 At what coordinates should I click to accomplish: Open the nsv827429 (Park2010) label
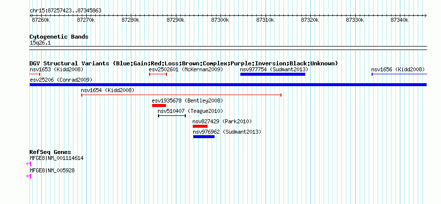pyautogui.click(x=222, y=121)
